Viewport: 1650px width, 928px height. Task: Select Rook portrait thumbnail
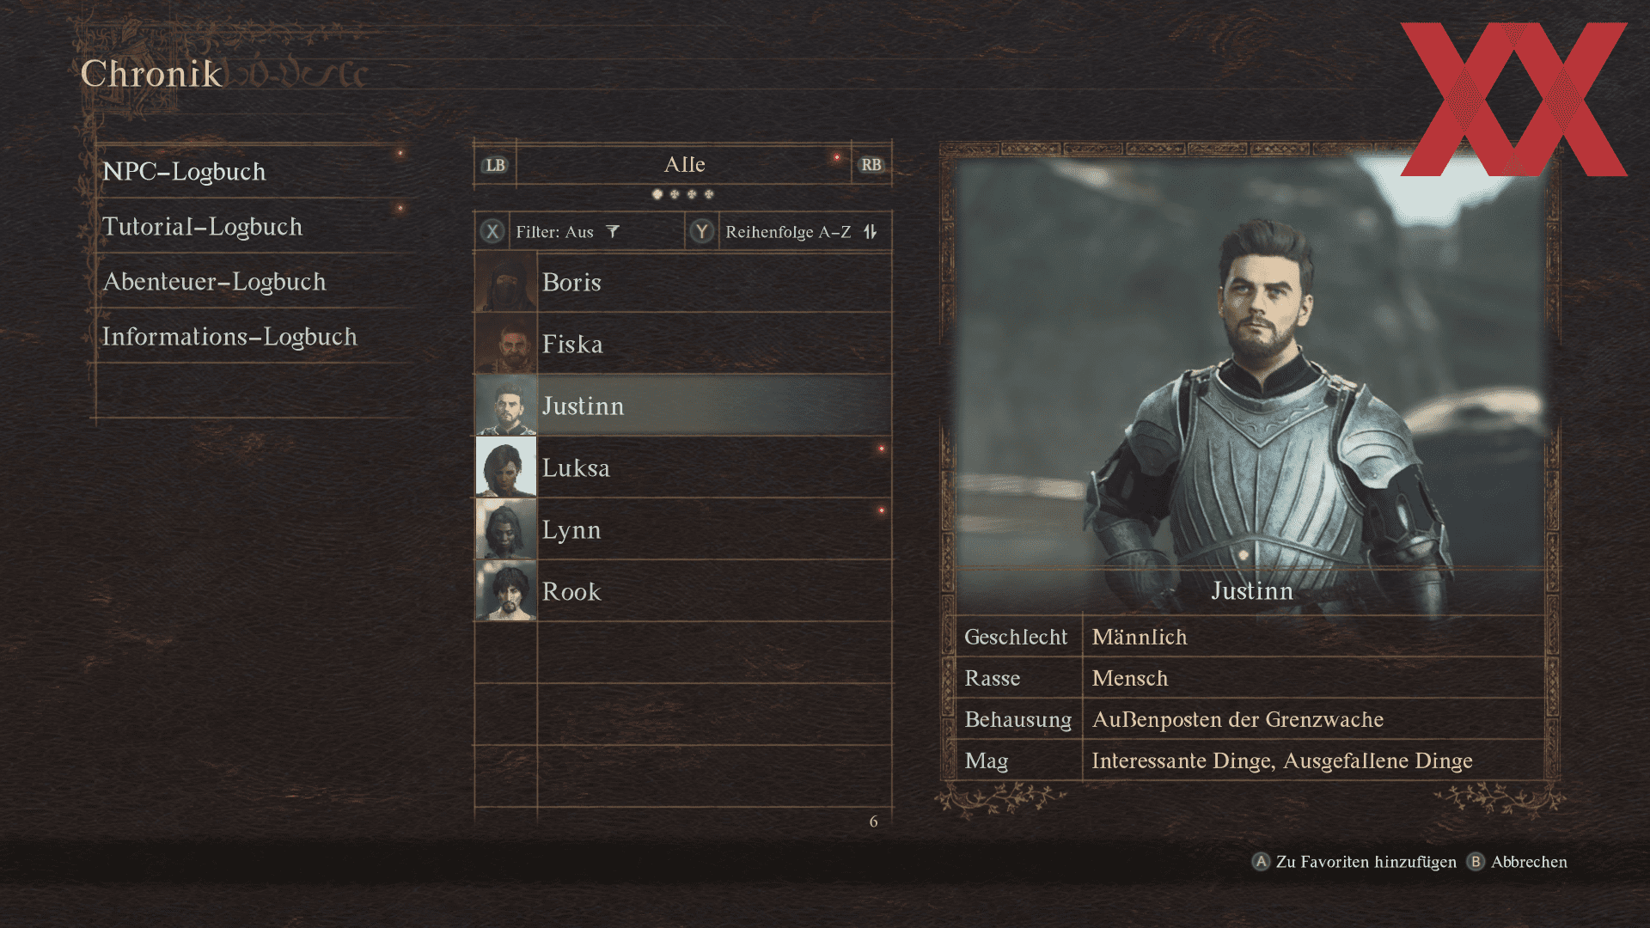505,591
